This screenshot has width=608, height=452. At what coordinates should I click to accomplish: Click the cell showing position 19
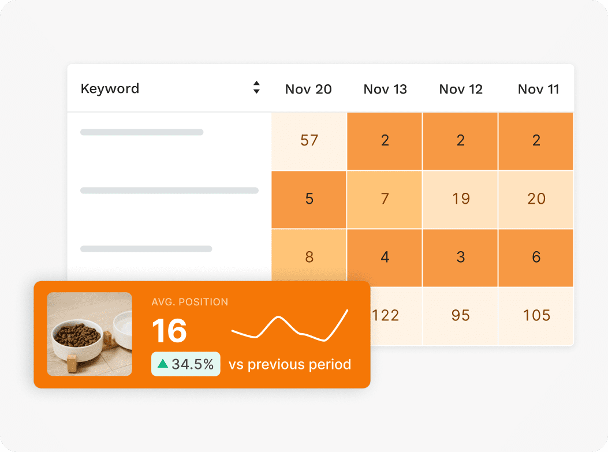(x=460, y=200)
